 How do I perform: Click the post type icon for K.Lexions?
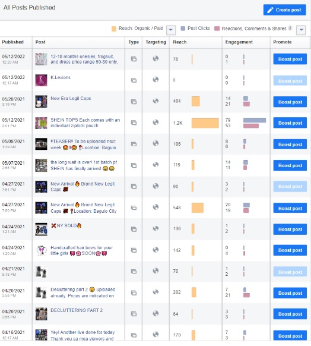134,80
